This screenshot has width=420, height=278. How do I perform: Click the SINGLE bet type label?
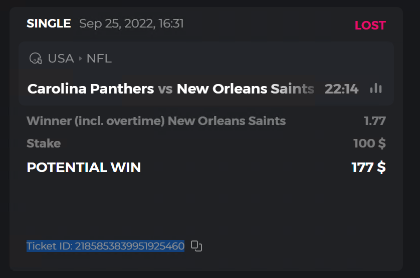tap(49, 23)
